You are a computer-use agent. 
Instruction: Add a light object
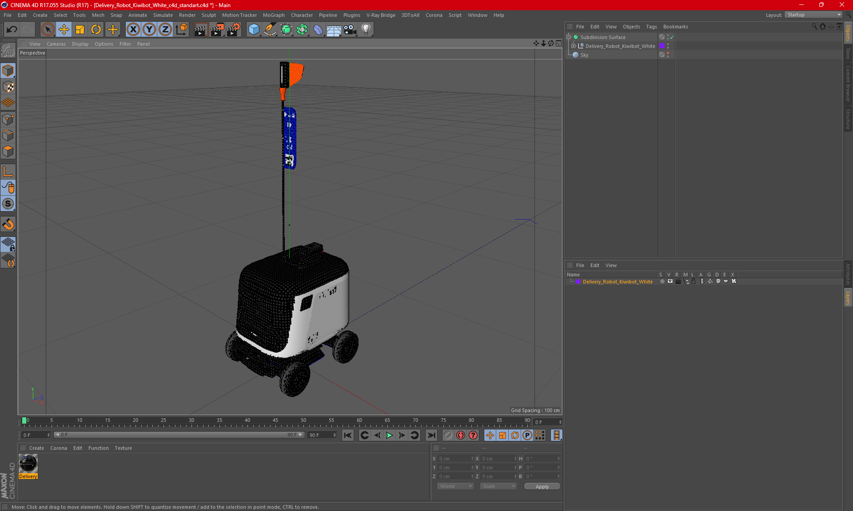[366, 30]
